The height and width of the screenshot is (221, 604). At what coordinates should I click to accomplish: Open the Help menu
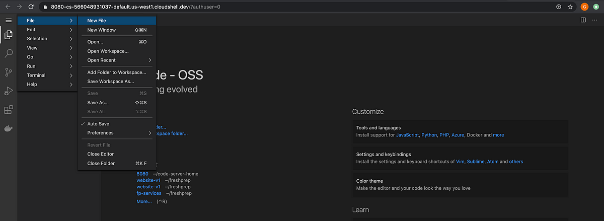[48, 84]
